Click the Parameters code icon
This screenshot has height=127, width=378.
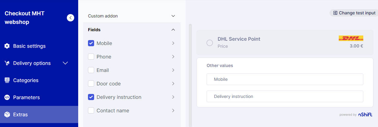tap(7, 97)
